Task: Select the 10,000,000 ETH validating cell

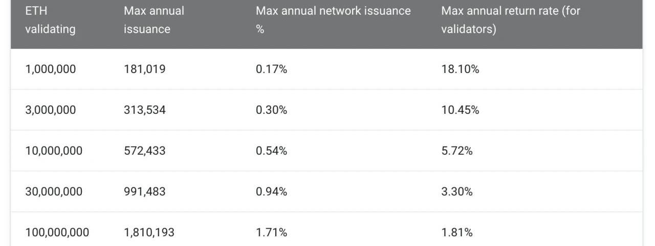Action: coord(54,151)
